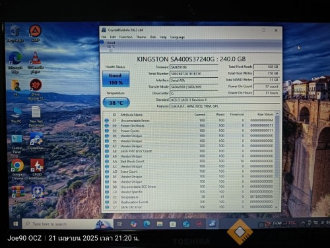330x248 pixels.
Task: Click File Explorer in the taskbar
Action: pos(160,224)
